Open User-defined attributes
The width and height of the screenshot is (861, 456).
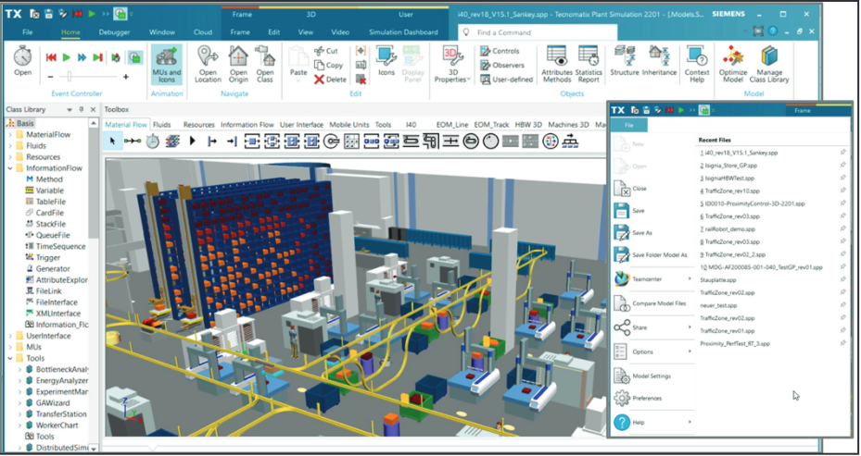click(x=507, y=80)
